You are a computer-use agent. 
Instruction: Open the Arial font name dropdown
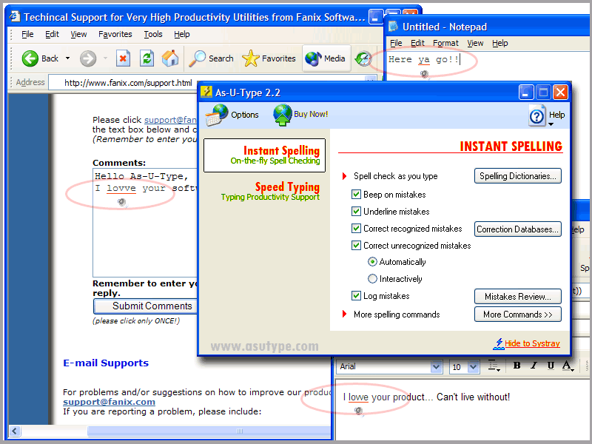pyautogui.click(x=436, y=366)
